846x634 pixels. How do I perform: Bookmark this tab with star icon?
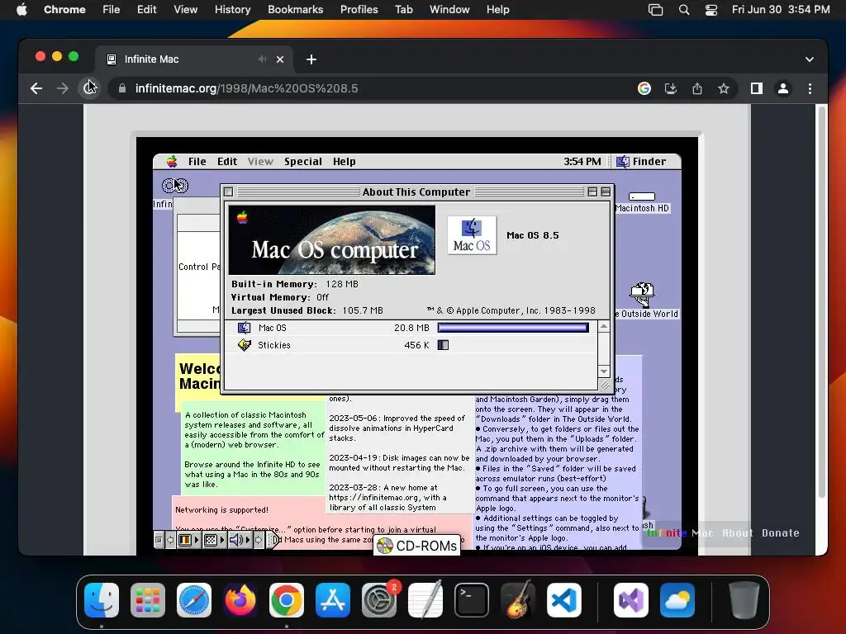pyautogui.click(x=724, y=88)
